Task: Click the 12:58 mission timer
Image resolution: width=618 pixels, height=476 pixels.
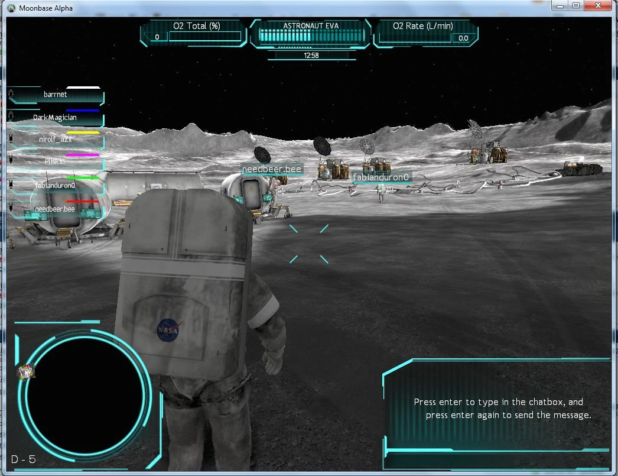Action: (x=311, y=55)
